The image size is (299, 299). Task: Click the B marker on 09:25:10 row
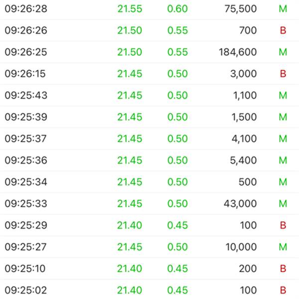point(283,269)
